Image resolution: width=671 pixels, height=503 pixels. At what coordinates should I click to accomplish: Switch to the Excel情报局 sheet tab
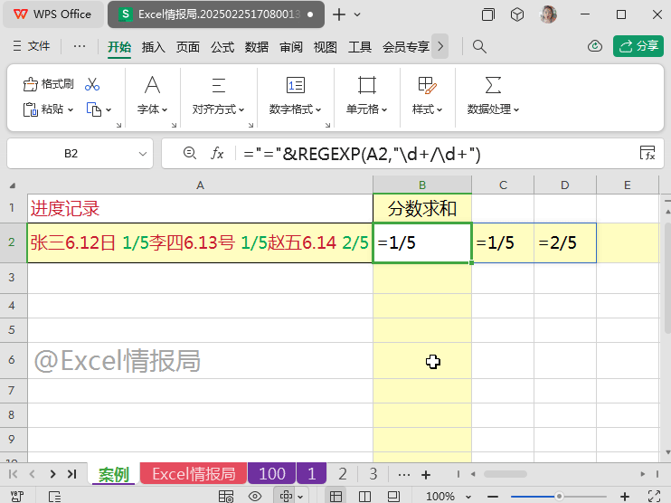pos(194,474)
